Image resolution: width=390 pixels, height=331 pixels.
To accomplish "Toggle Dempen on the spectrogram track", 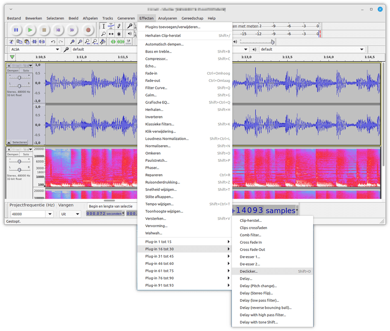I will (x=13, y=154).
